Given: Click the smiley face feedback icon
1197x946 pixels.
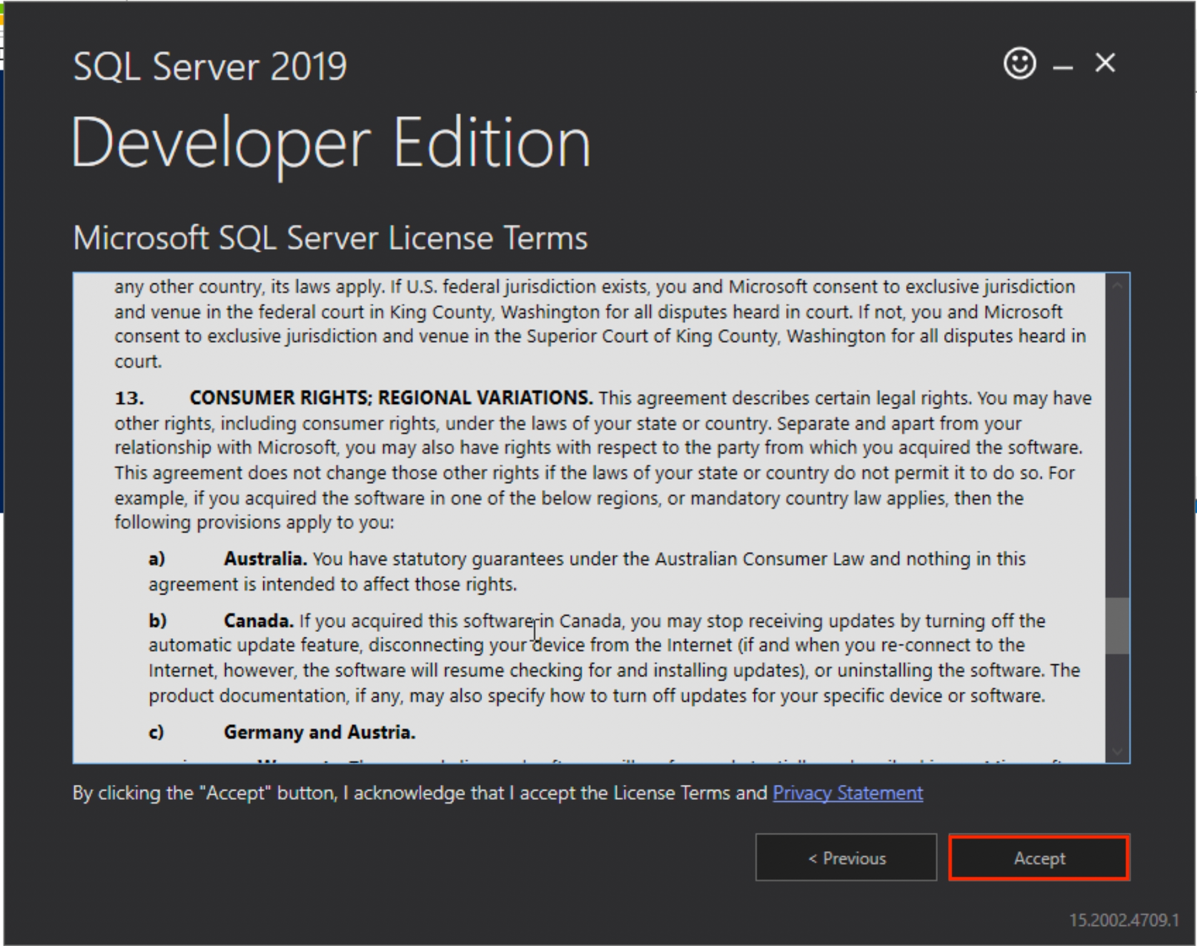Looking at the screenshot, I should (x=1019, y=64).
